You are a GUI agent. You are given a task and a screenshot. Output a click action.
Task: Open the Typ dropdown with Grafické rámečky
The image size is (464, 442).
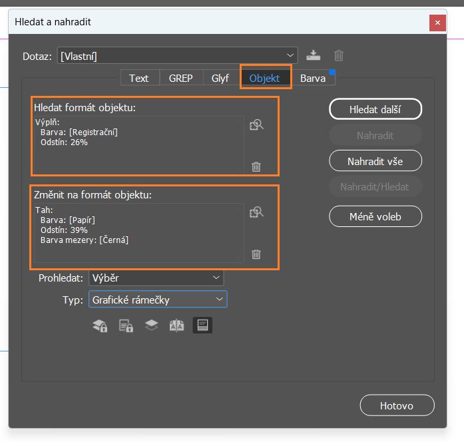(158, 300)
